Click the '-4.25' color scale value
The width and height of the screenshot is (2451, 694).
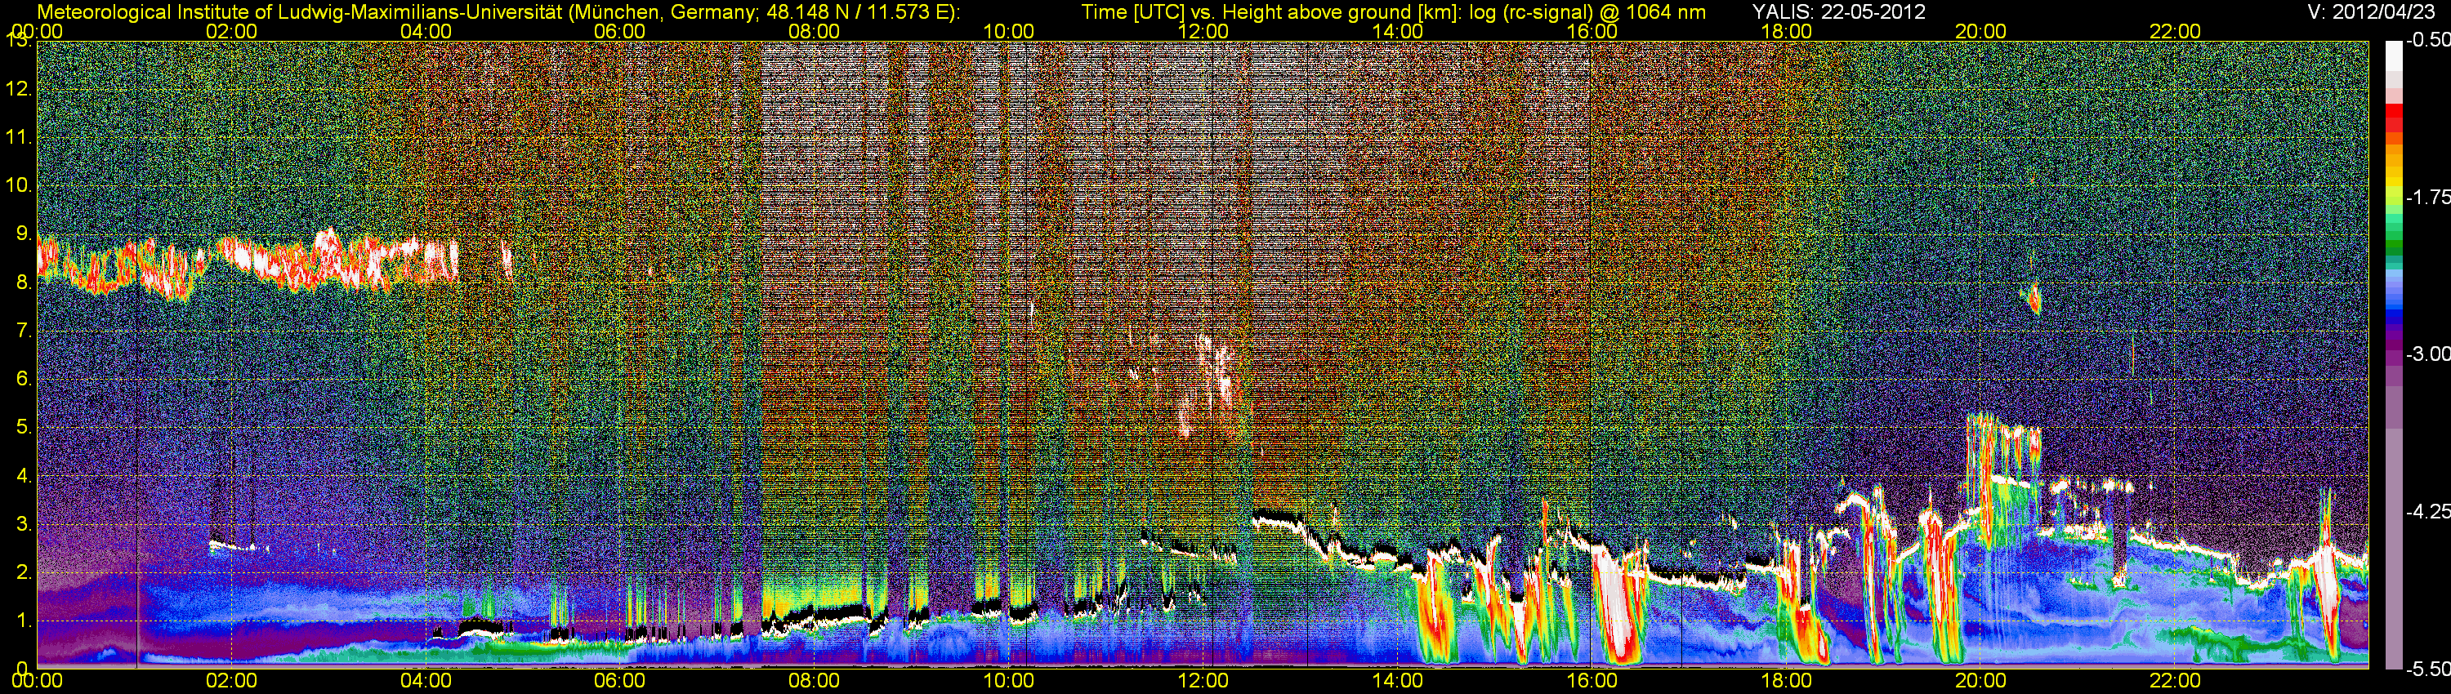[2427, 511]
